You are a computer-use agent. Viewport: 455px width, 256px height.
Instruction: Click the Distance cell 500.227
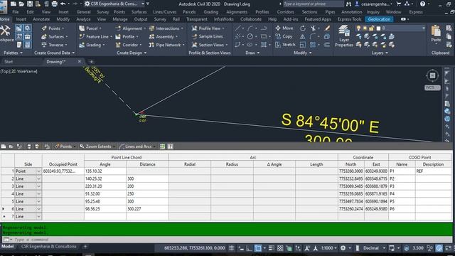click(147, 208)
